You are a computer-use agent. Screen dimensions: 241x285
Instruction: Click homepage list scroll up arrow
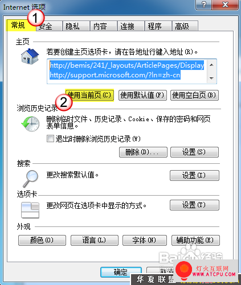(x=211, y=65)
